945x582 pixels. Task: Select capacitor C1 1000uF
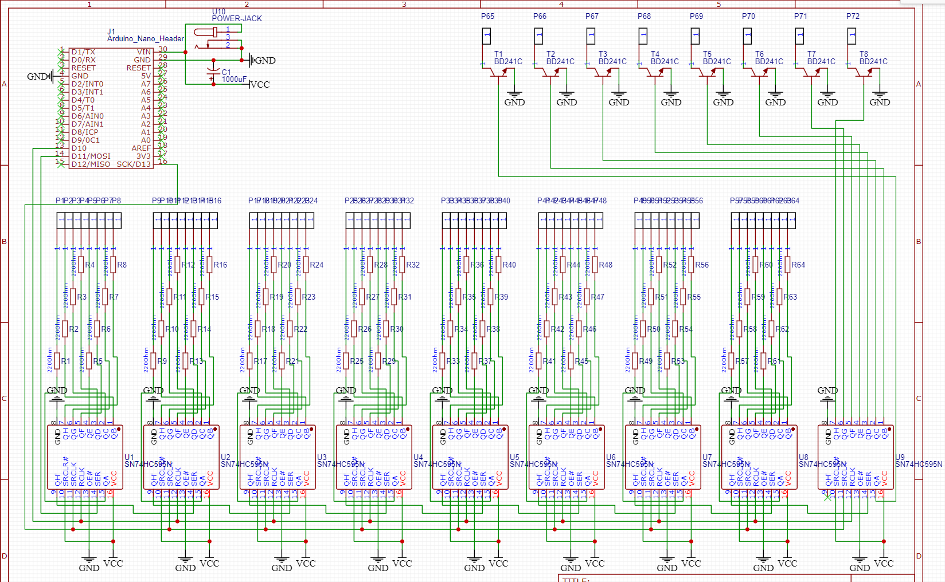tap(212, 72)
